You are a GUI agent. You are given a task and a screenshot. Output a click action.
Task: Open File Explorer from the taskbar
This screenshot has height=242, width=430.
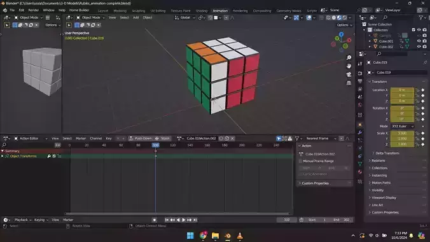click(215, 236)
